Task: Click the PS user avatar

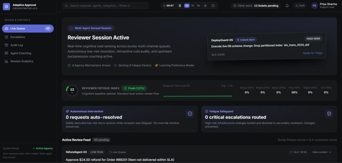Action: pos(314,6)
